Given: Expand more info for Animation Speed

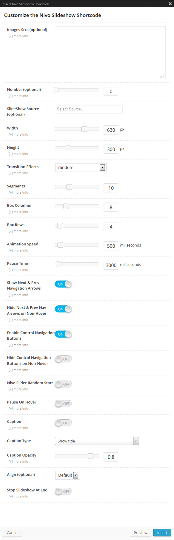Looking at the screenshot, I should click(x=18, y=250).
